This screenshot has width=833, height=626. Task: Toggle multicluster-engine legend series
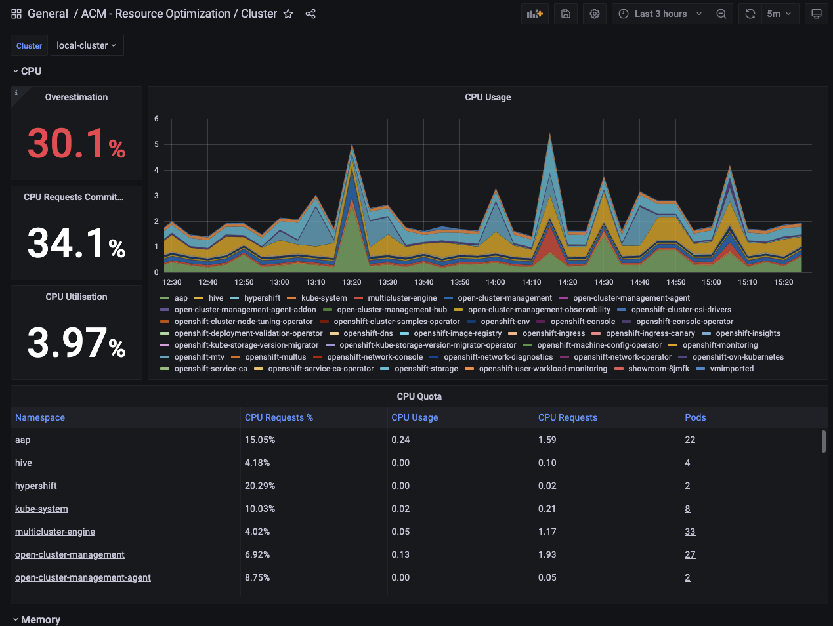pos(402,298)
